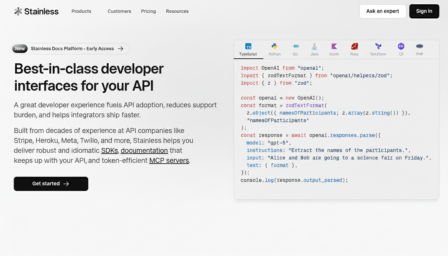The image size is (448, 256).
Task: Open the Products menu
Action: click(81, 11)
